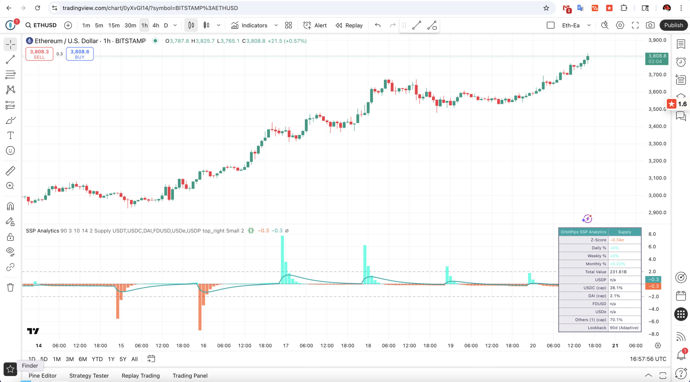Open patterns drawing tools
This screenshot has height=382, width=690.
10,90
